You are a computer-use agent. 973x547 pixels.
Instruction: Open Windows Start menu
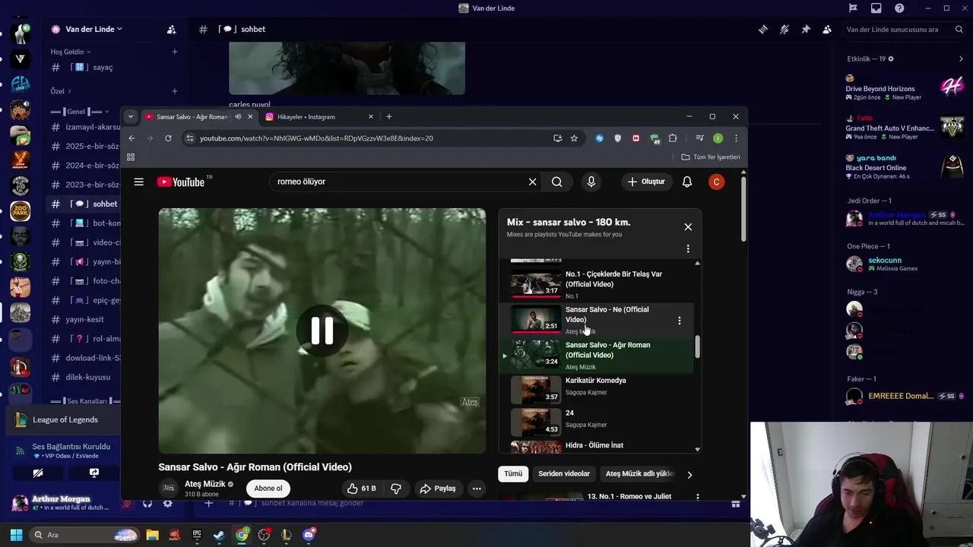tap(16, 535)
